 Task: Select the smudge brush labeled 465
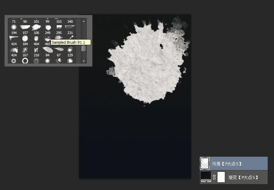pyautogui.click(x=47, y=38)
